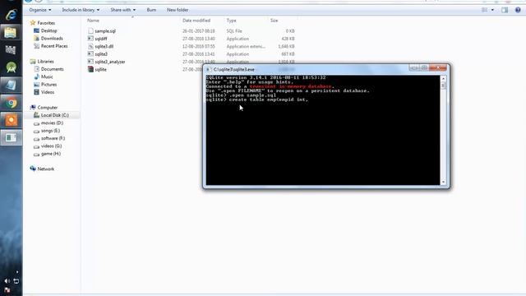The height and width of the screenshot is (296, 526).
Task: Open the songs (E:) drive
Action: [47, 131]
